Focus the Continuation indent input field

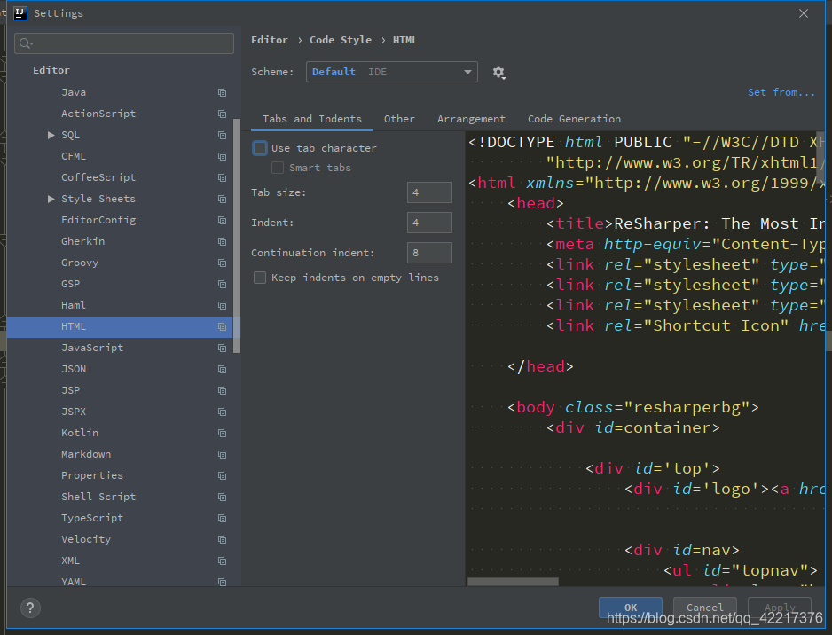click(x=429, y=253)
